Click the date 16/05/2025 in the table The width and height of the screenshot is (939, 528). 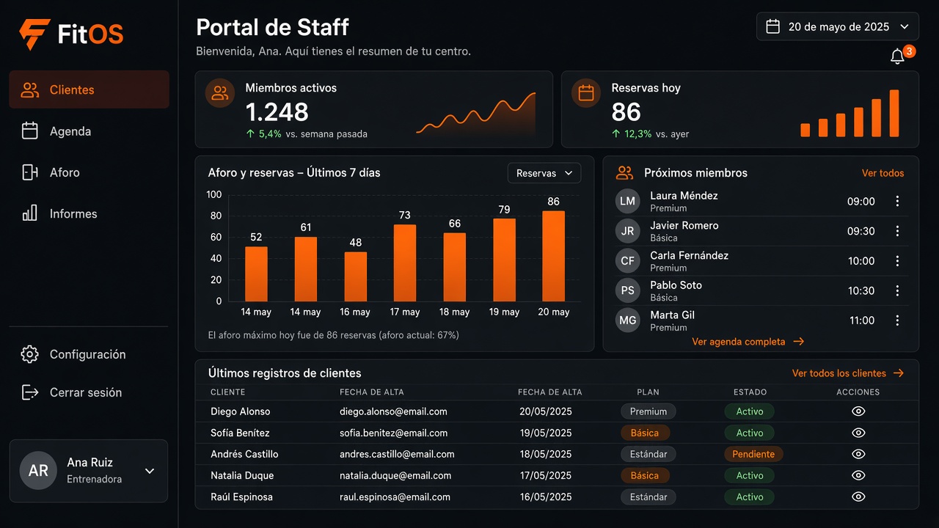point(545,496)
